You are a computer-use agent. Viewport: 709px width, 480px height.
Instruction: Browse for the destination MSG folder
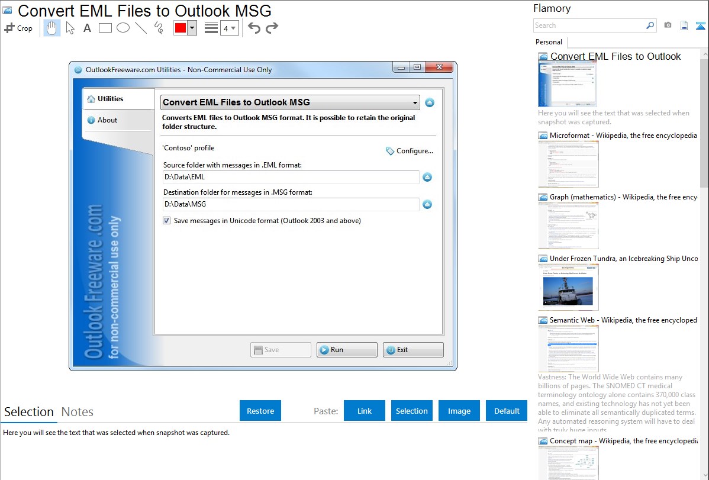click(x=427, y=204)
